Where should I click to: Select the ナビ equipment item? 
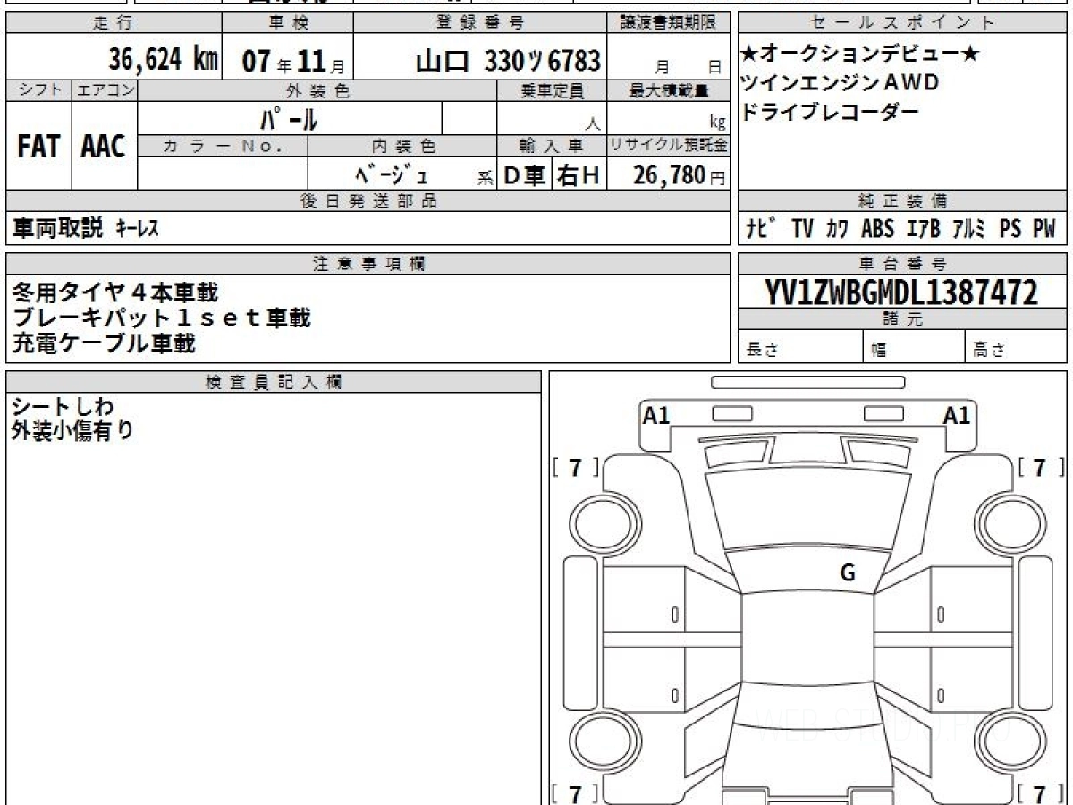point(760,229)
